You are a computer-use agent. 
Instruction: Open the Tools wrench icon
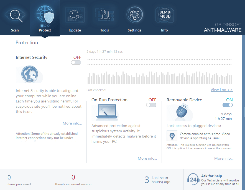click(x=104, y=15)
